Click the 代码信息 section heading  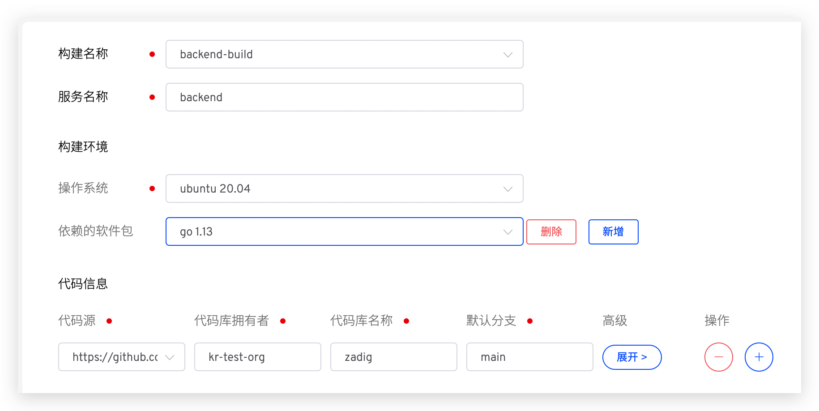click(83, 283)
